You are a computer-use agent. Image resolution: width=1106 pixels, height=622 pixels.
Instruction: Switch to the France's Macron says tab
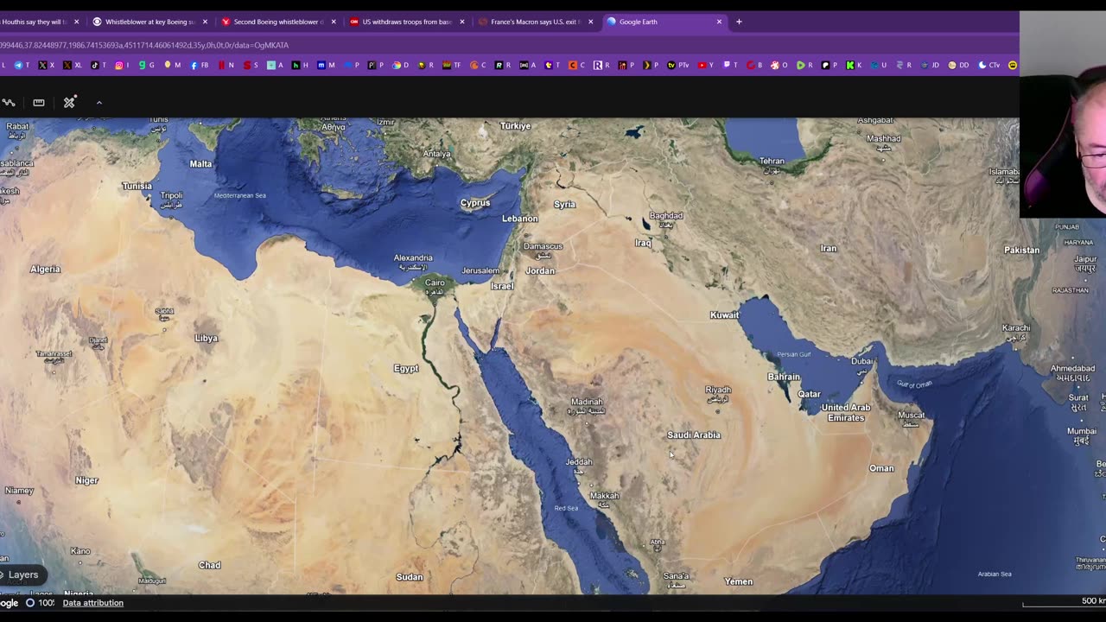point(535,22)
